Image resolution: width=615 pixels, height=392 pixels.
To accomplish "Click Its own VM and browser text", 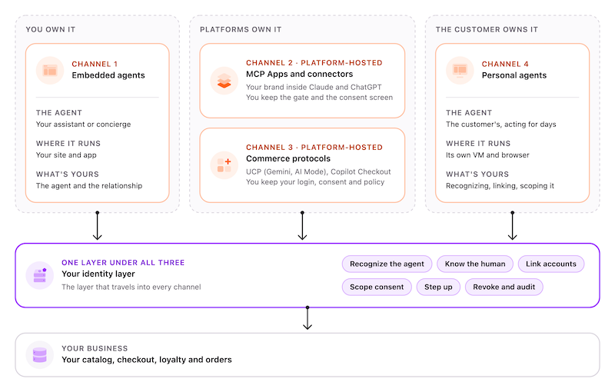I will point(487,154).
